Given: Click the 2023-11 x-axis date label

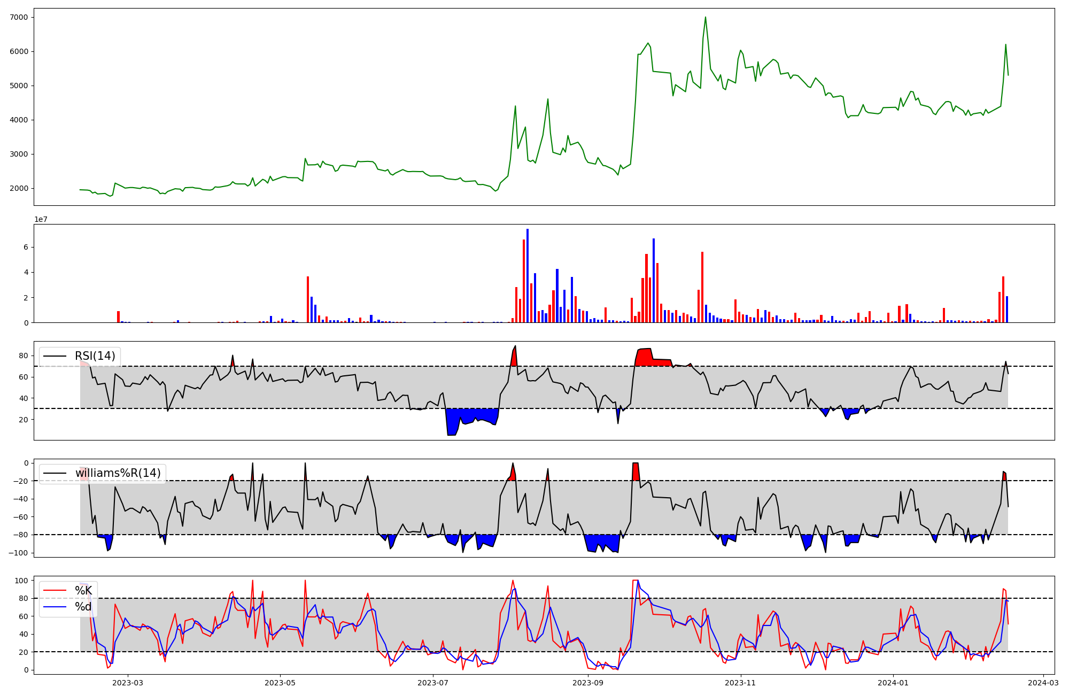Looking at the screenshot, I should 741,683.
